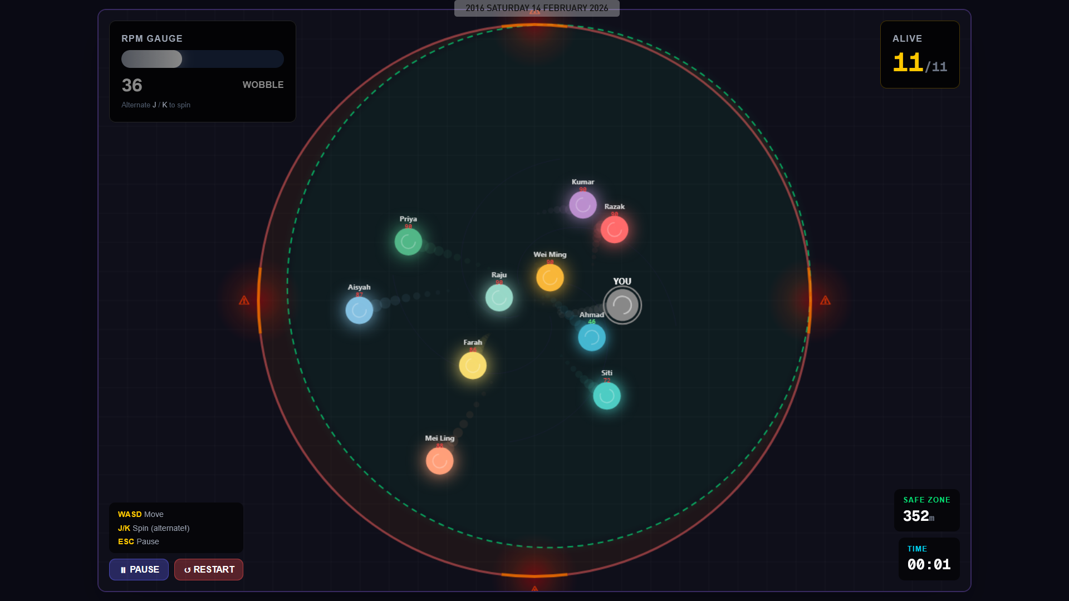Click the right red warning triangle
Screen dimensions: 1069x601
825,300
